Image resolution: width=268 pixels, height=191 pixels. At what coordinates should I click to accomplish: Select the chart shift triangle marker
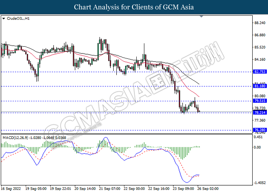(x=201, y=16)
